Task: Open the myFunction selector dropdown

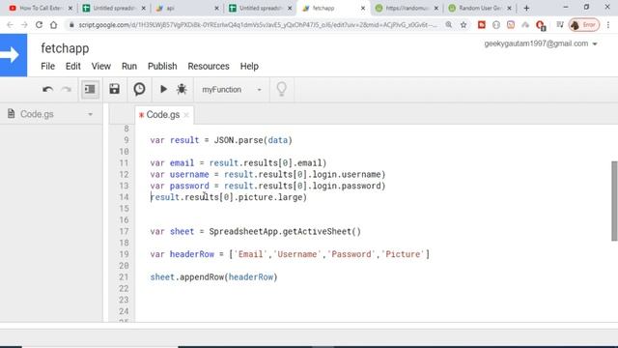Action: (232, 90)
